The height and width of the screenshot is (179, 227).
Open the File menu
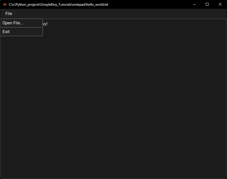pyautogui.click(x=9, y=14)
